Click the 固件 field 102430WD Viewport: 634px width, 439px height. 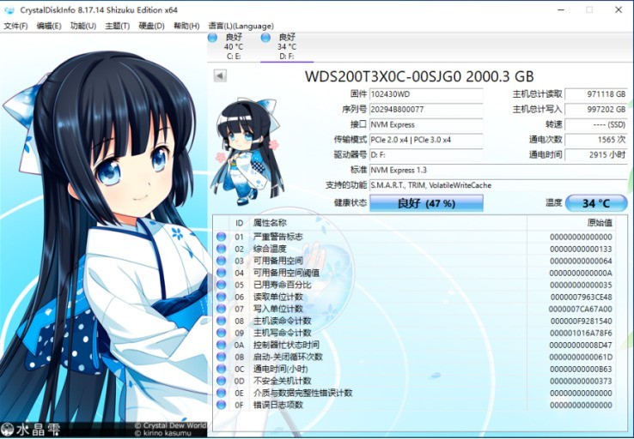tap(426, 94)
